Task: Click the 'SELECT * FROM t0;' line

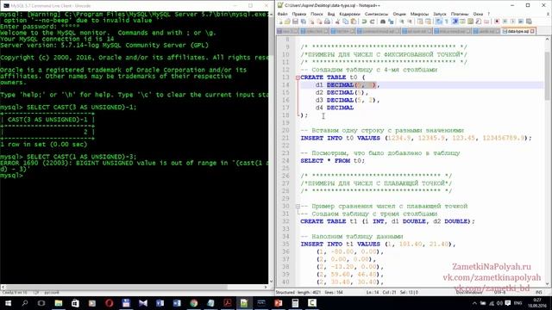Action: [x=333, y=161]
